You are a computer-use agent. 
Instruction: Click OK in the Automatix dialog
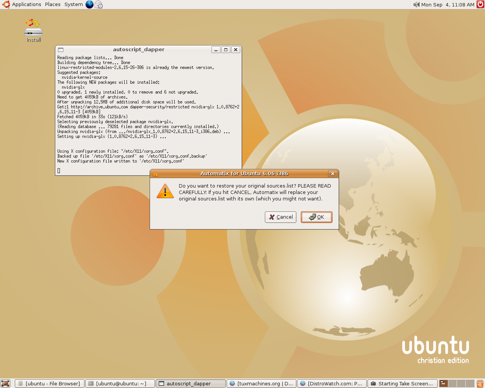point(316,217)
